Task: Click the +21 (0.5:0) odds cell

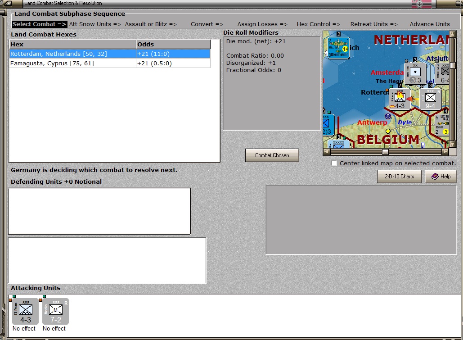Action: pos(173,63)
